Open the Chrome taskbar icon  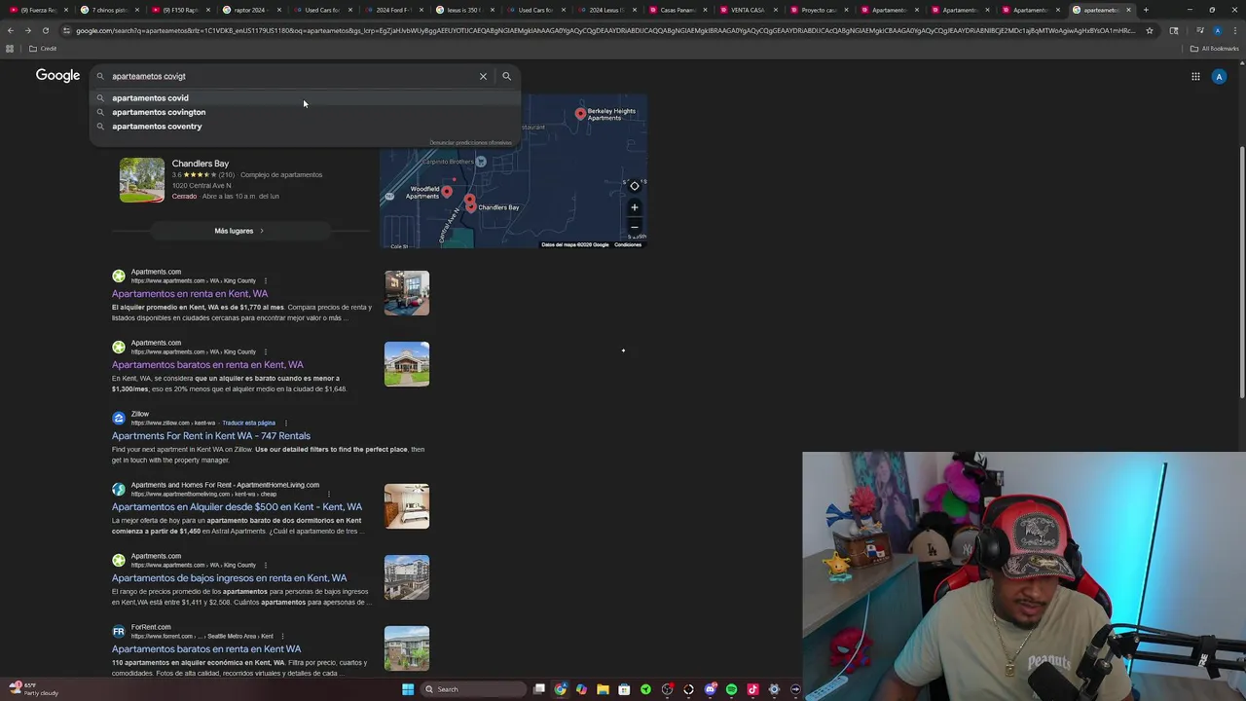pos(561,689)
